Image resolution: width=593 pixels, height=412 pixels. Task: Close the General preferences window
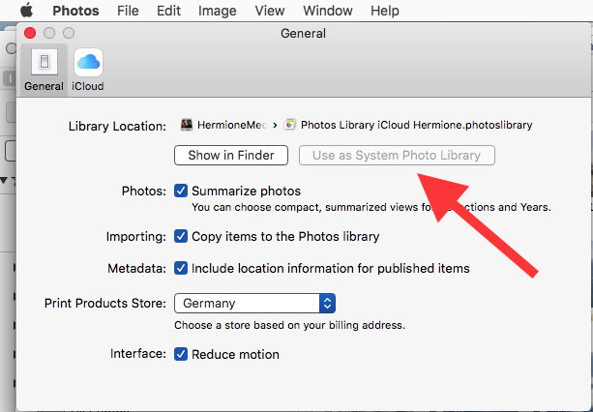(30, 33)
